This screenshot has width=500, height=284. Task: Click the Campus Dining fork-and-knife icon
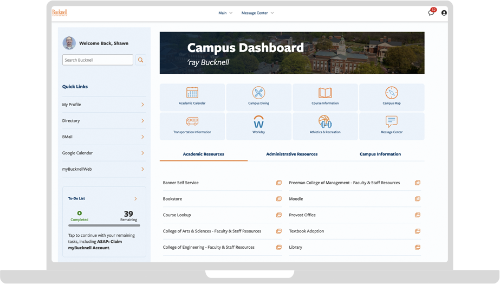tap(258, 93)
